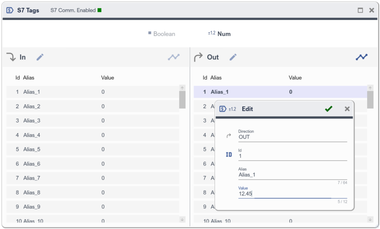Open the trend chart icon in In panel

pos(174,57)
